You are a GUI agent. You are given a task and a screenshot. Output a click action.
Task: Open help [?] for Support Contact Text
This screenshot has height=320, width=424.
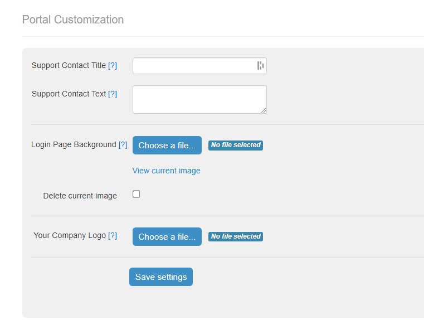pyautogui.click(x=113, y=94)
